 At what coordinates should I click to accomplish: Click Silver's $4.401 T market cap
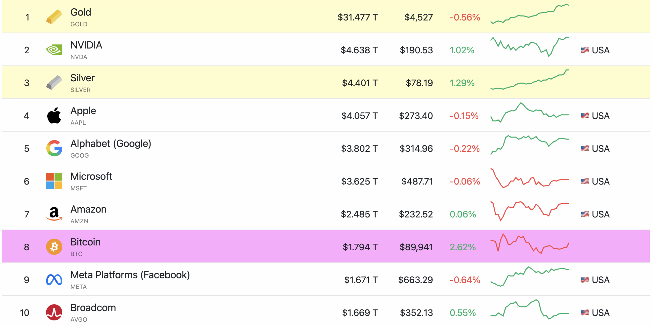(360, 83)
